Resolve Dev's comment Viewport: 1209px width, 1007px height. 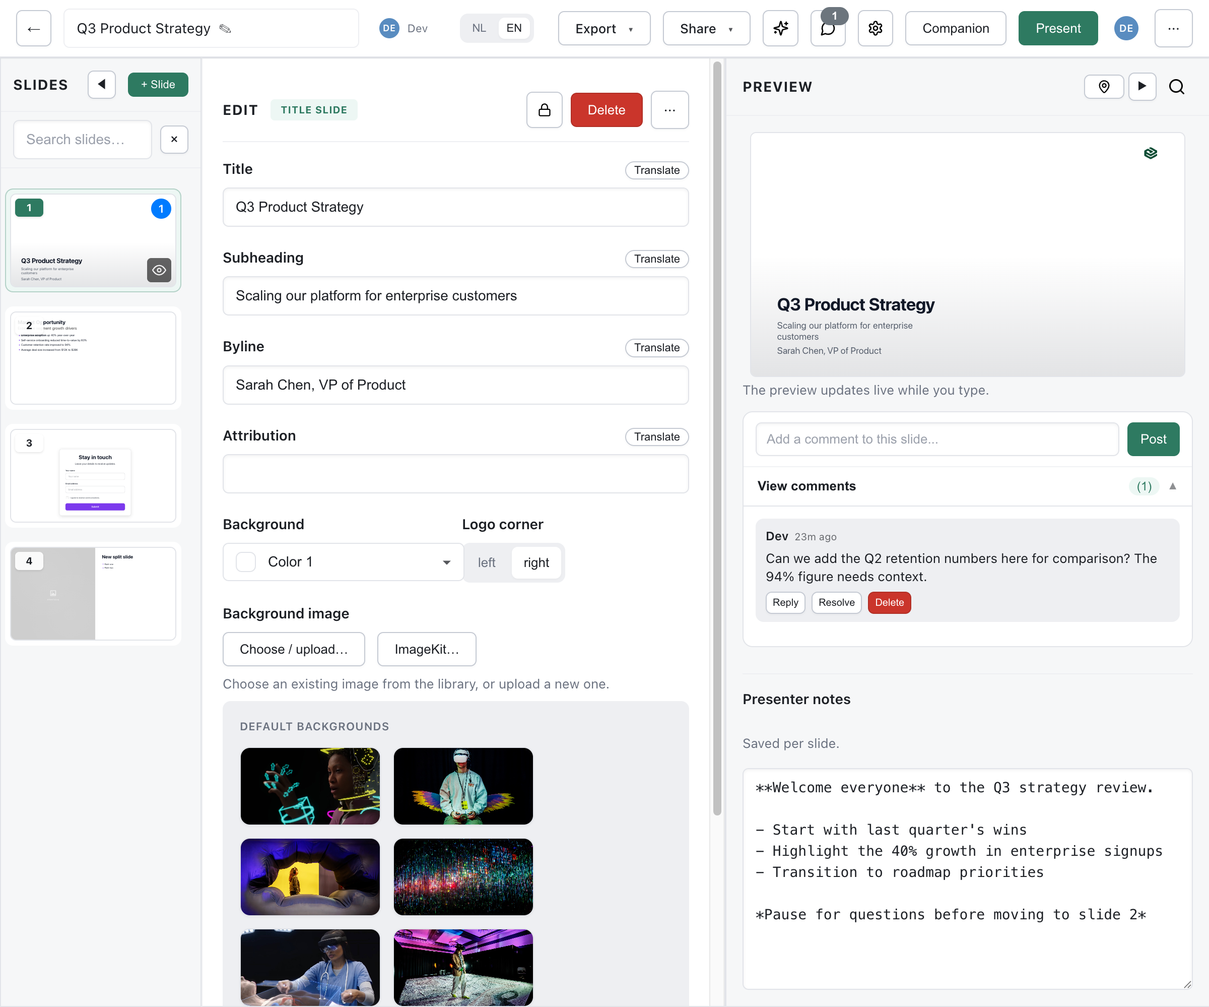837,603
